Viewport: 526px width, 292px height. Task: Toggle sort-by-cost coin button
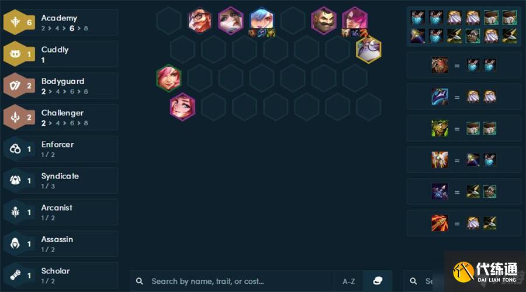pyautogui.click(x=378, y=281)
